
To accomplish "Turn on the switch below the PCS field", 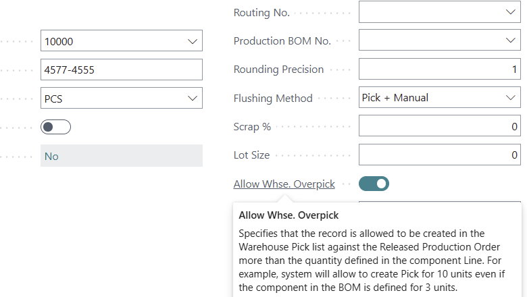I will click(55, 127).
